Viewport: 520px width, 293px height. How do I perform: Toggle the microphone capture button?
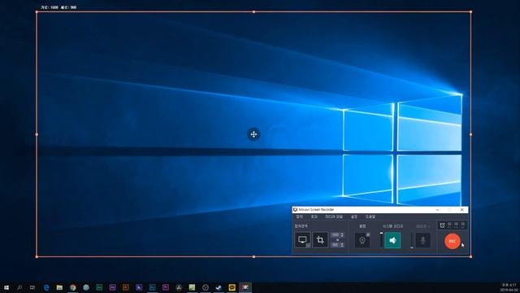click(x=422, y=240)
